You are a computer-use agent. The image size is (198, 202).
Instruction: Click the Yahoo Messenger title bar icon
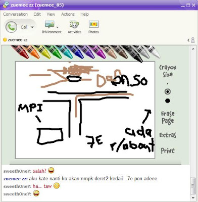6,5
